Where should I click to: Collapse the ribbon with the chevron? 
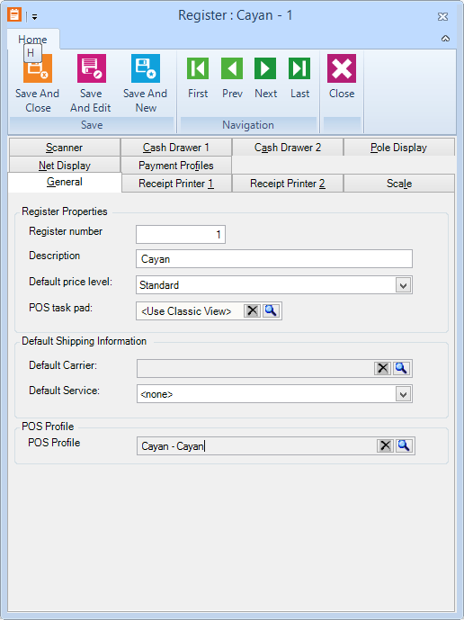click(445, 39)
